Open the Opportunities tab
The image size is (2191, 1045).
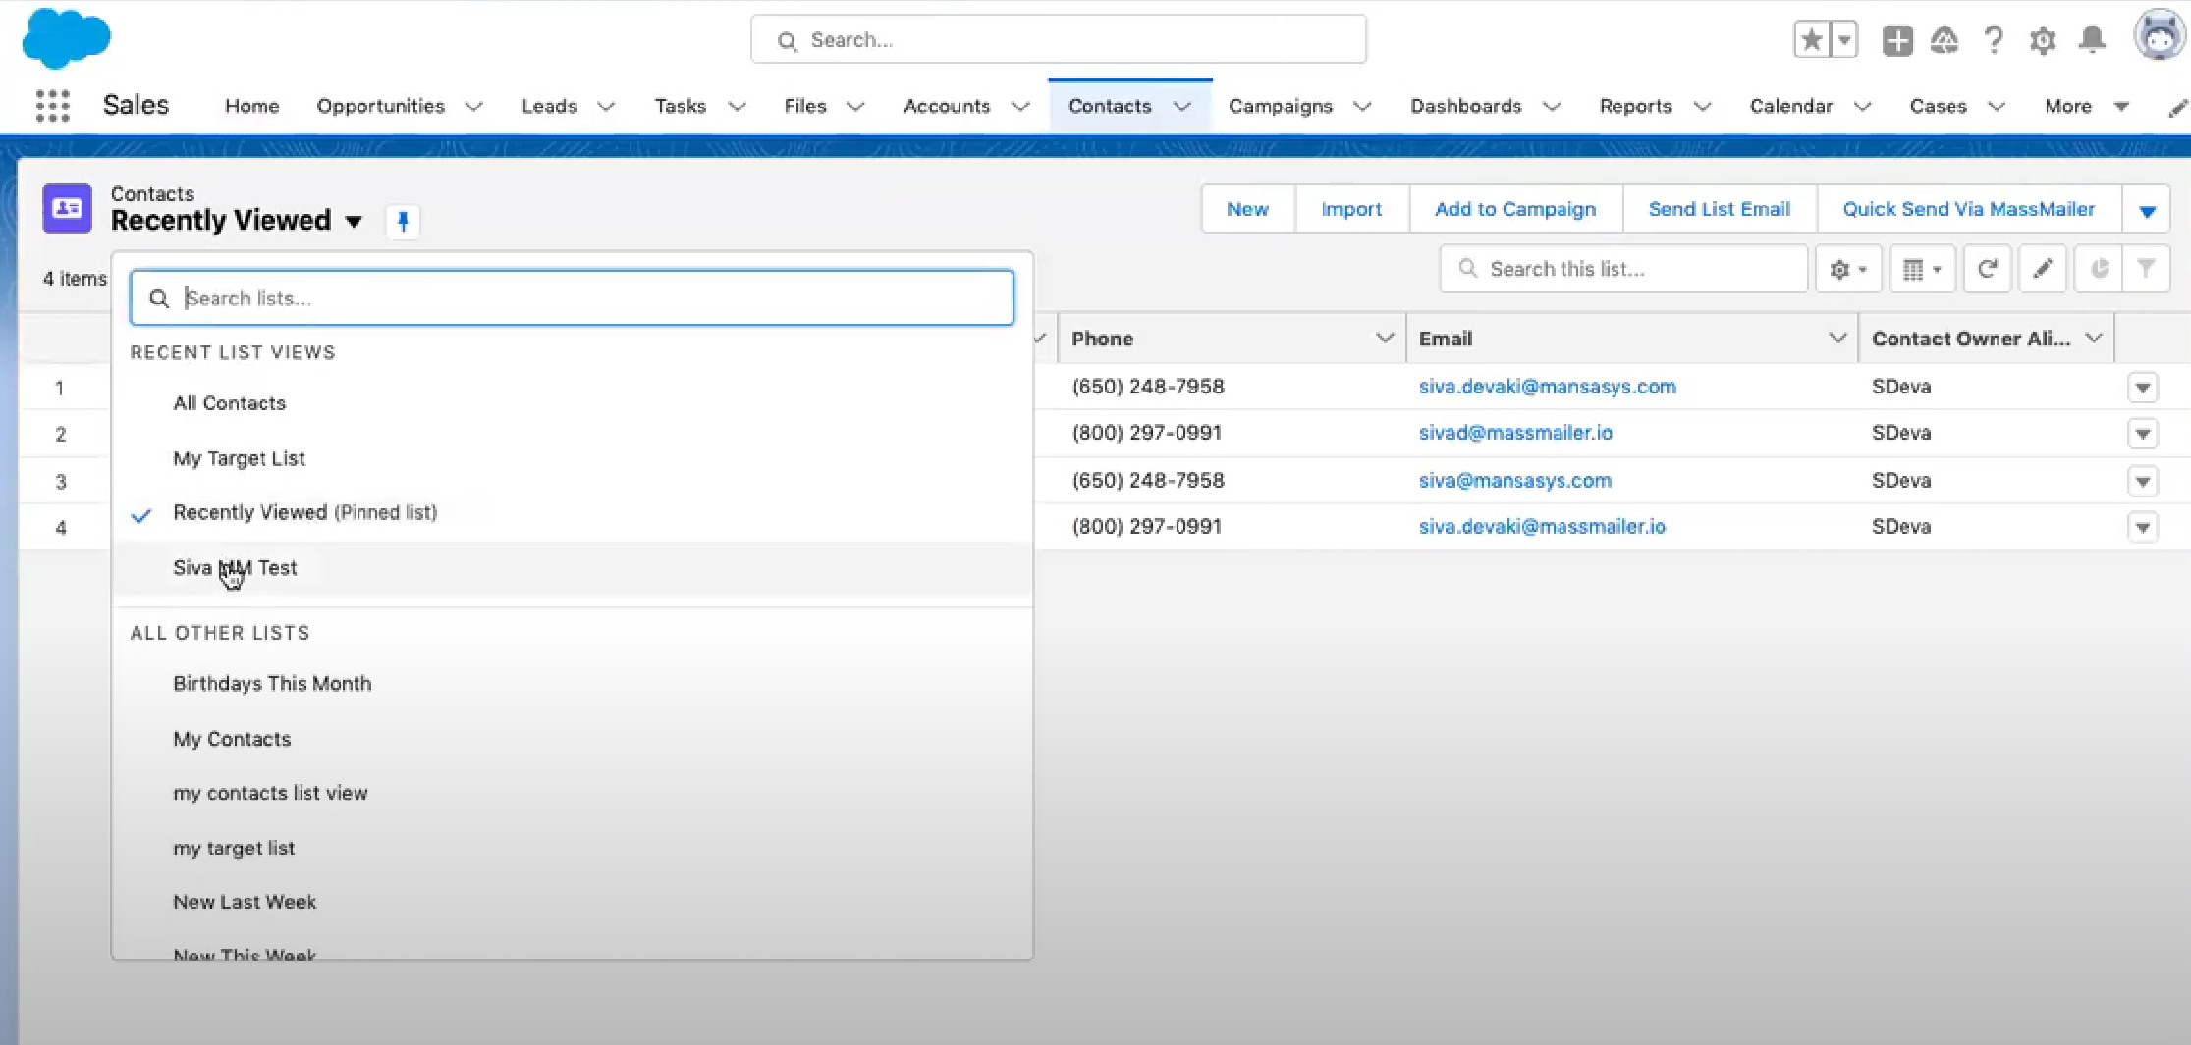pyautogui.click(x=380, y=106)
